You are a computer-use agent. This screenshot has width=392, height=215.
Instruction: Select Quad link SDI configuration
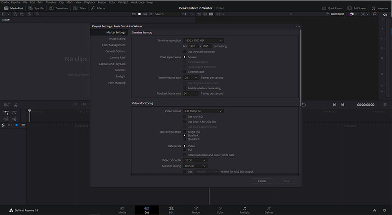tap(184, 139)
